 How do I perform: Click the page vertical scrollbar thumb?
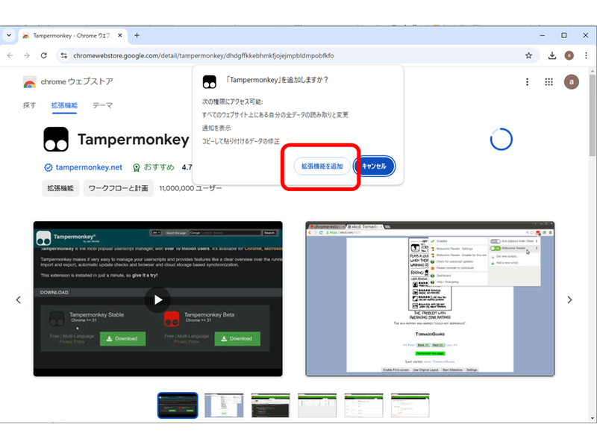[592, 115]
